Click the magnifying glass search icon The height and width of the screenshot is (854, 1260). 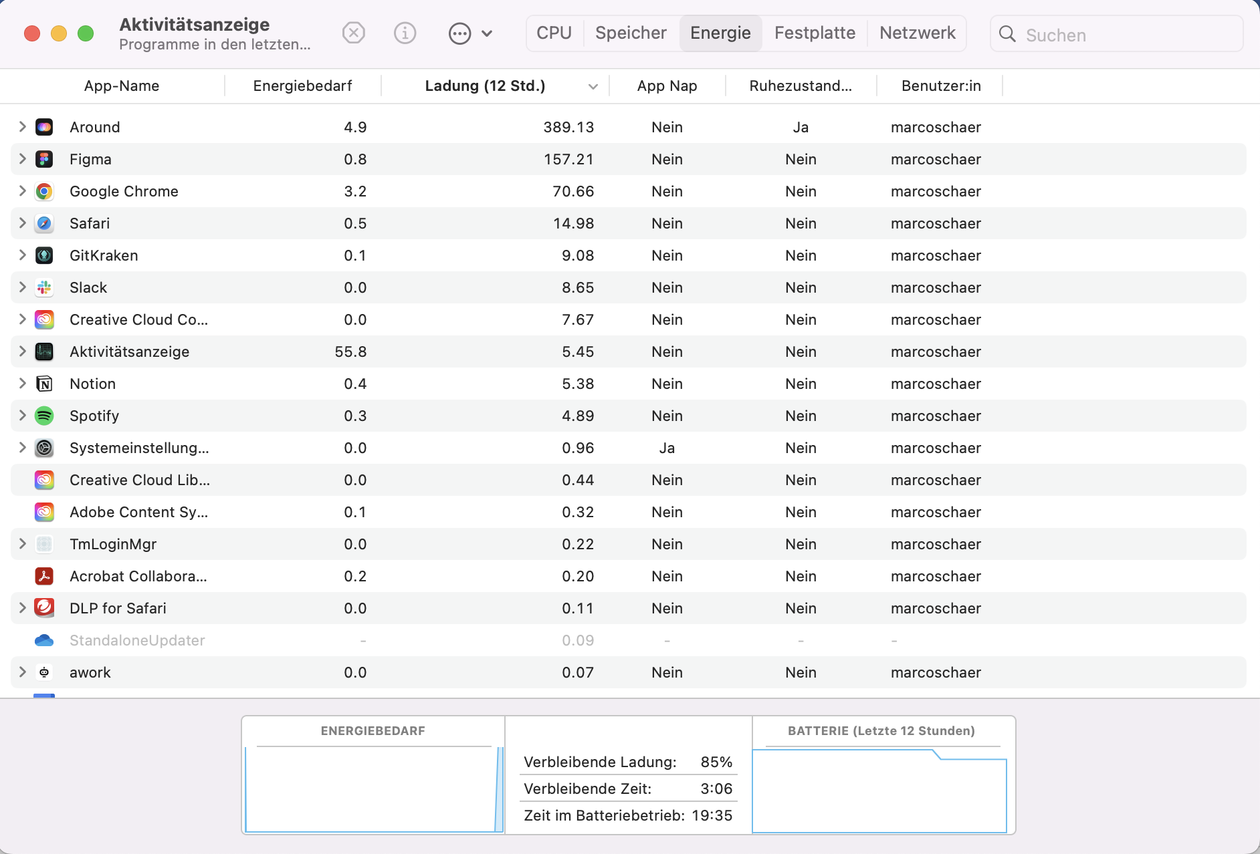[1007, 34]
